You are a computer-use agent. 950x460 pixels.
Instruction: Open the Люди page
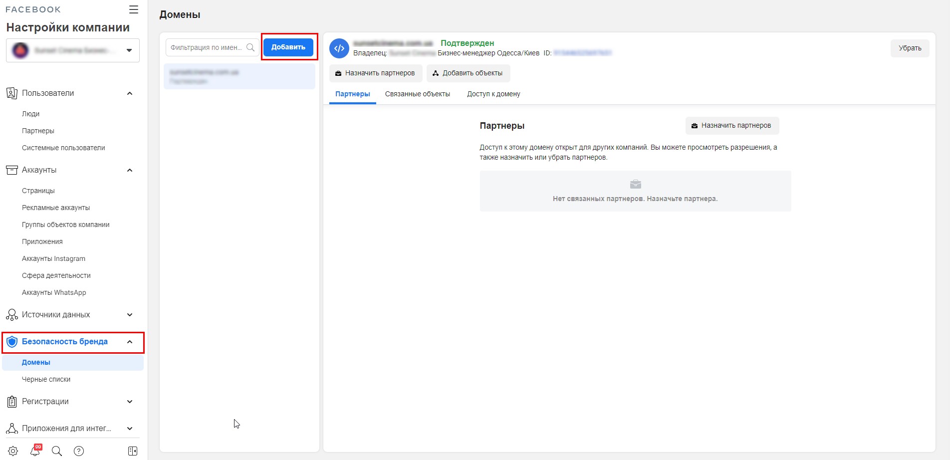[x=30, y=114]
